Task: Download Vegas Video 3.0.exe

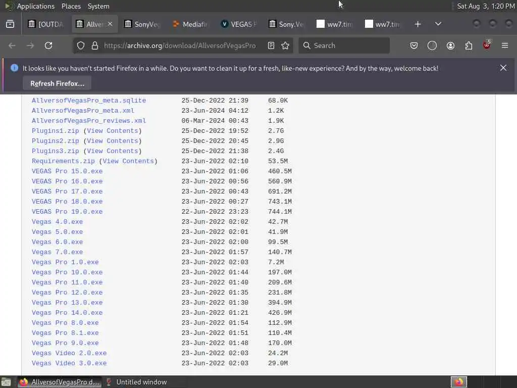Action: point(69,363)
